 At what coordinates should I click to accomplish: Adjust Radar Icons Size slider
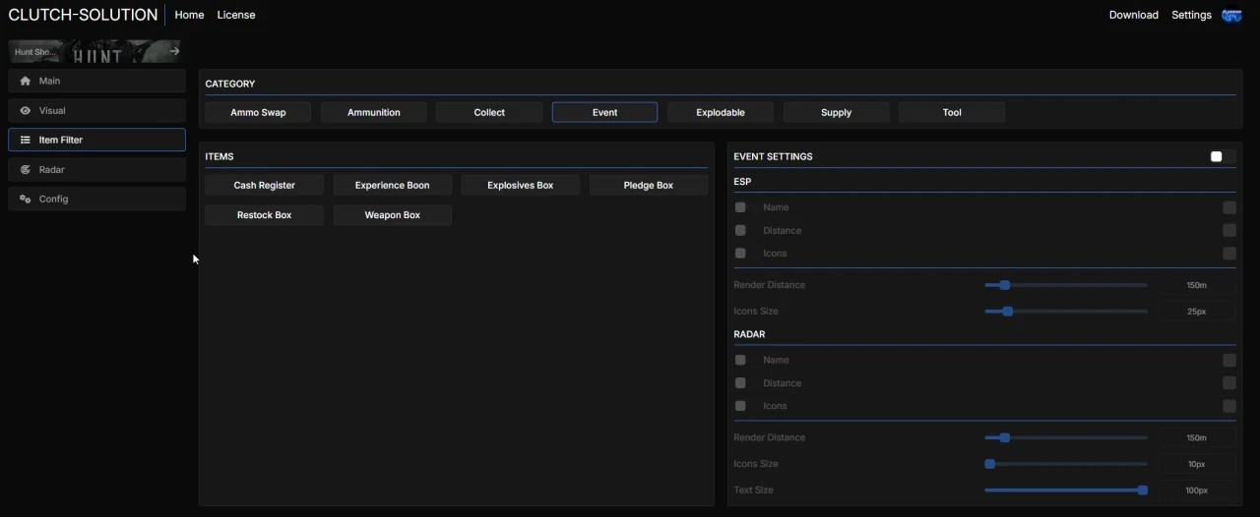(1066, 464)
